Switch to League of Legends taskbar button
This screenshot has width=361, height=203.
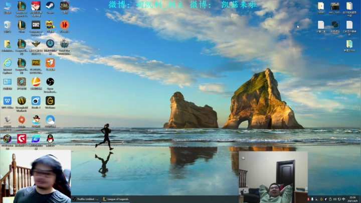(x=116, y=199)
